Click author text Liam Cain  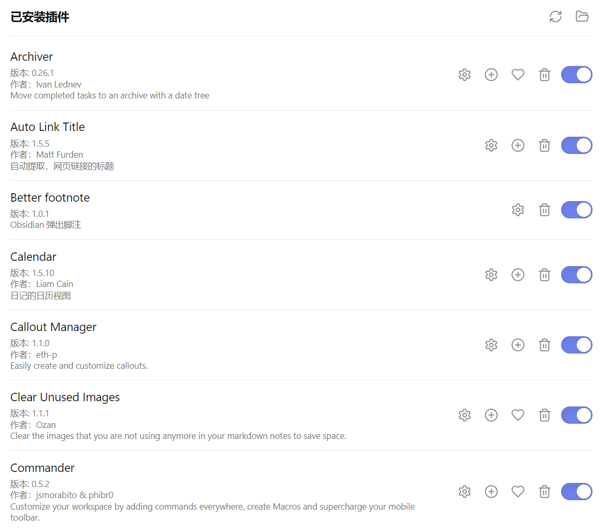pos(55,284)
